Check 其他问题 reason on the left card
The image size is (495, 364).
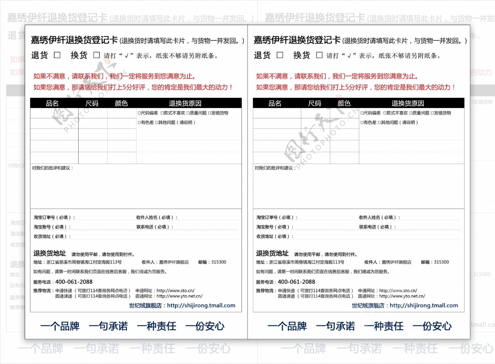click(157, 123)
